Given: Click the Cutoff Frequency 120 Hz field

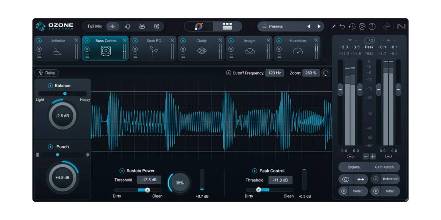Looking at the screenshot, I should (275, 73).
